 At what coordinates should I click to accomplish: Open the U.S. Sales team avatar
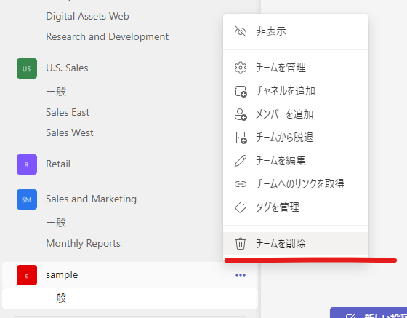[x=27, y=68]
